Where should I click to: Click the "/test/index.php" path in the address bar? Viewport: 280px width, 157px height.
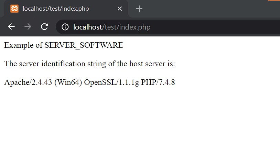[126, 27]
